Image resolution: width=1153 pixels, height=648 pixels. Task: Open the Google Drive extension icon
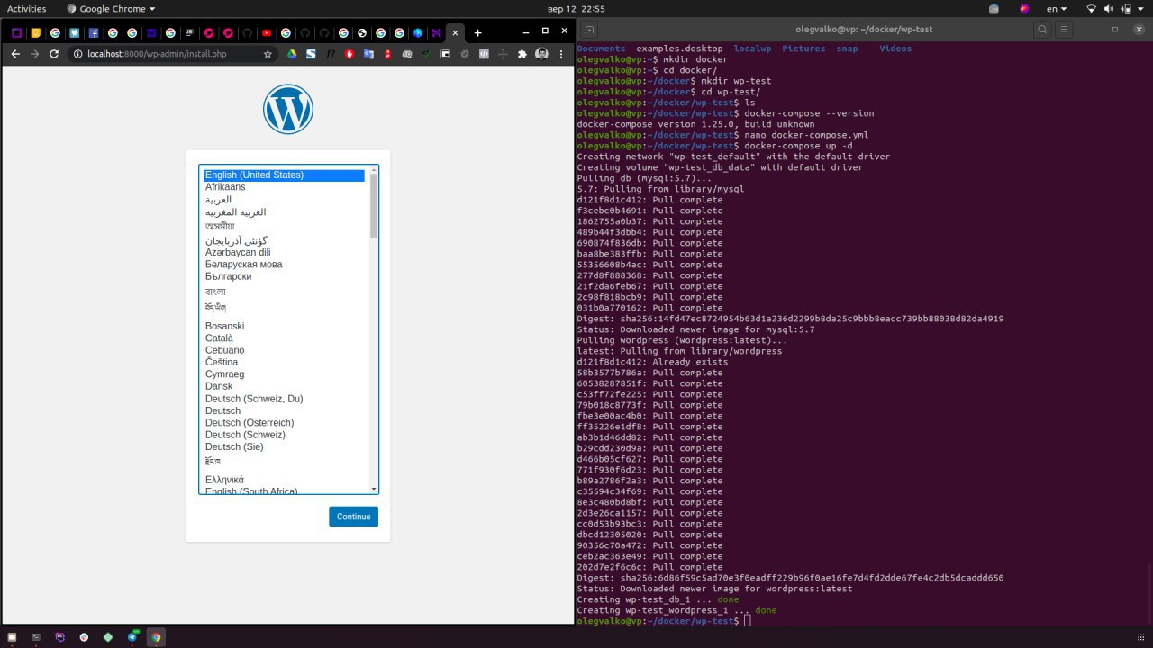tap(292, 54)
